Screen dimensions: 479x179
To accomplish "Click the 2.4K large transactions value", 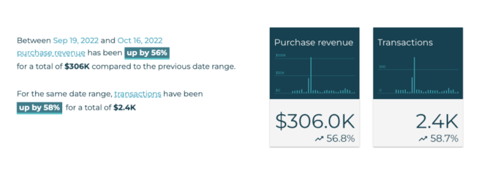I will [437, 121].
